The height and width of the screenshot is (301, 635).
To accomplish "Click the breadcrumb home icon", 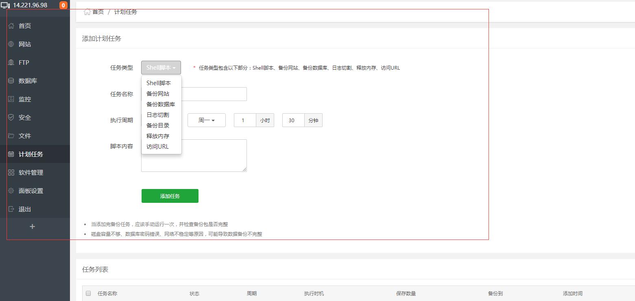I will click(x=87, y=12).
